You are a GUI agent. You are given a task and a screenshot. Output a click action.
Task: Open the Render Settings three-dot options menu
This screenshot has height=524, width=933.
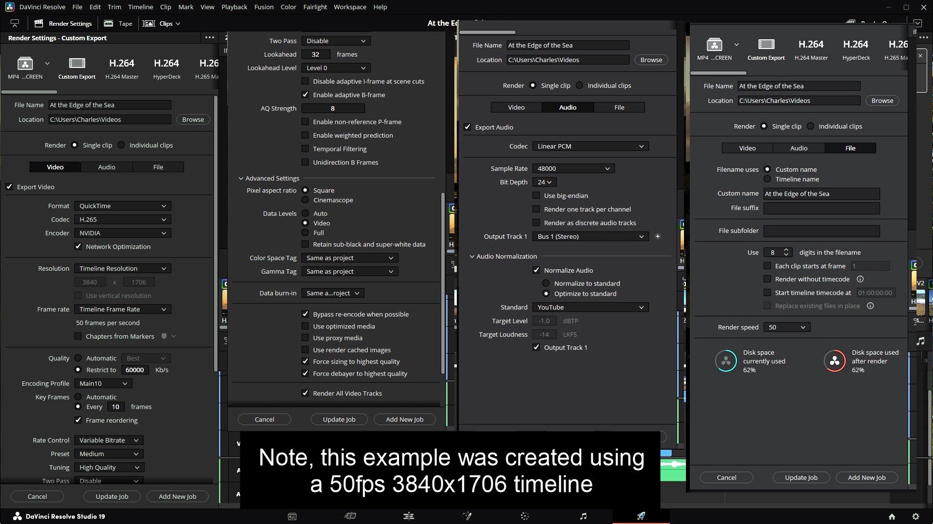click(210, 37)
